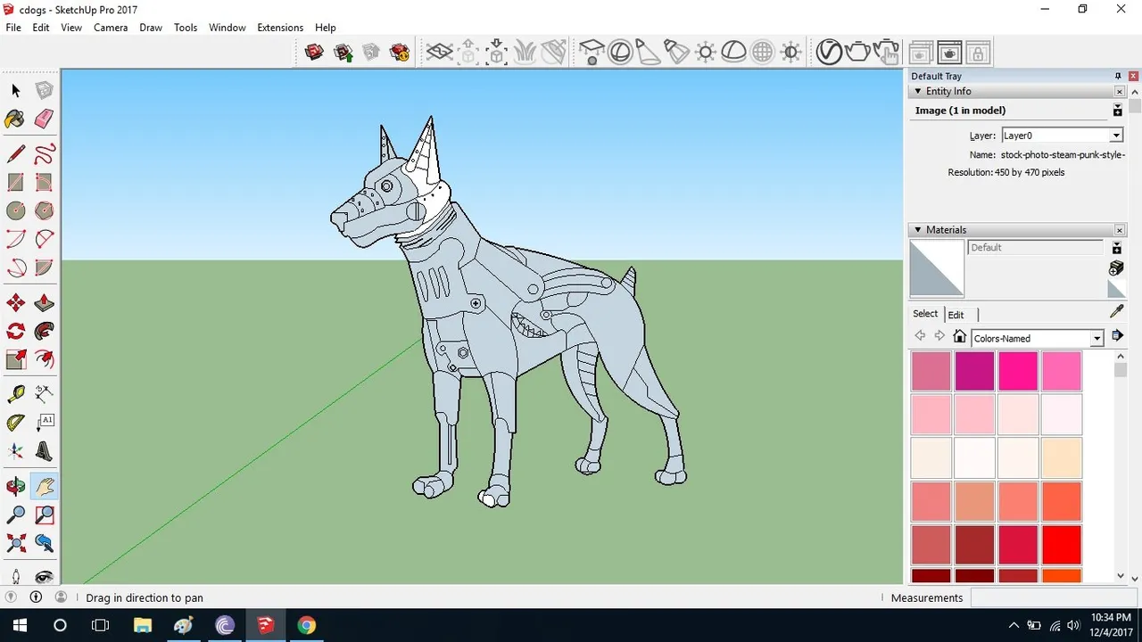This screenshot has height=642, width=1142.
Task: Select the Polygon tool
Action: [x=44, y=210]
